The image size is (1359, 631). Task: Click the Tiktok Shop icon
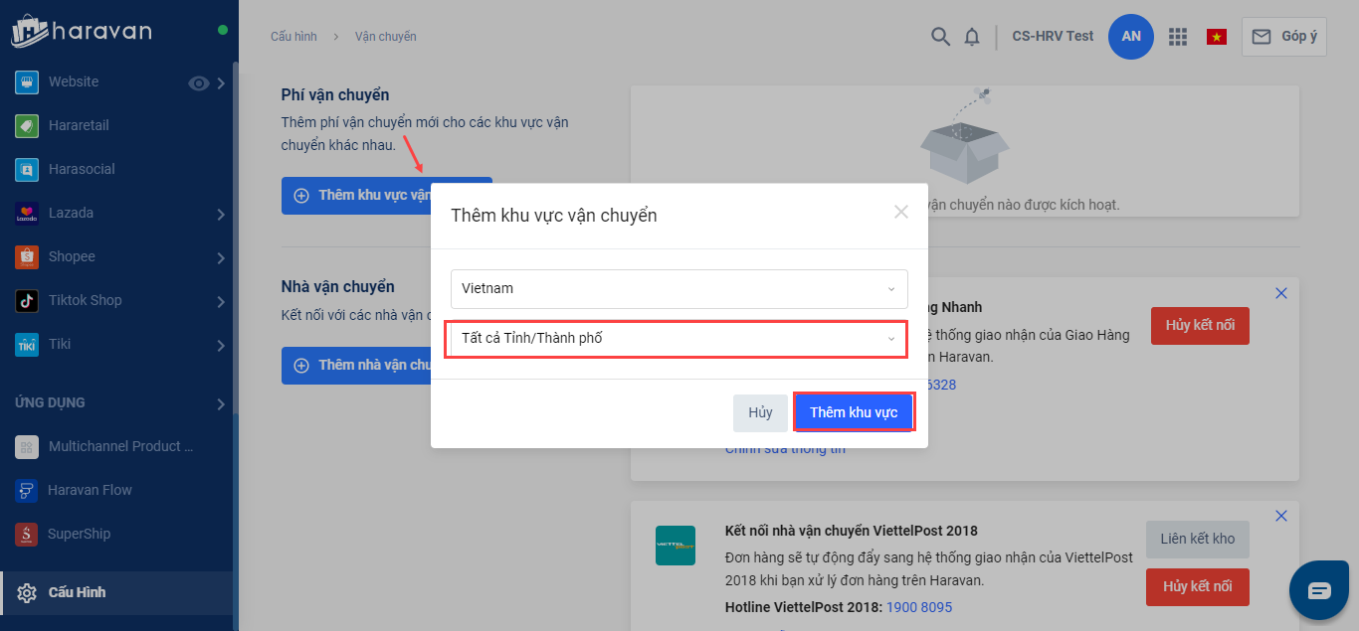pyautogui.click(x=27, y=300)
